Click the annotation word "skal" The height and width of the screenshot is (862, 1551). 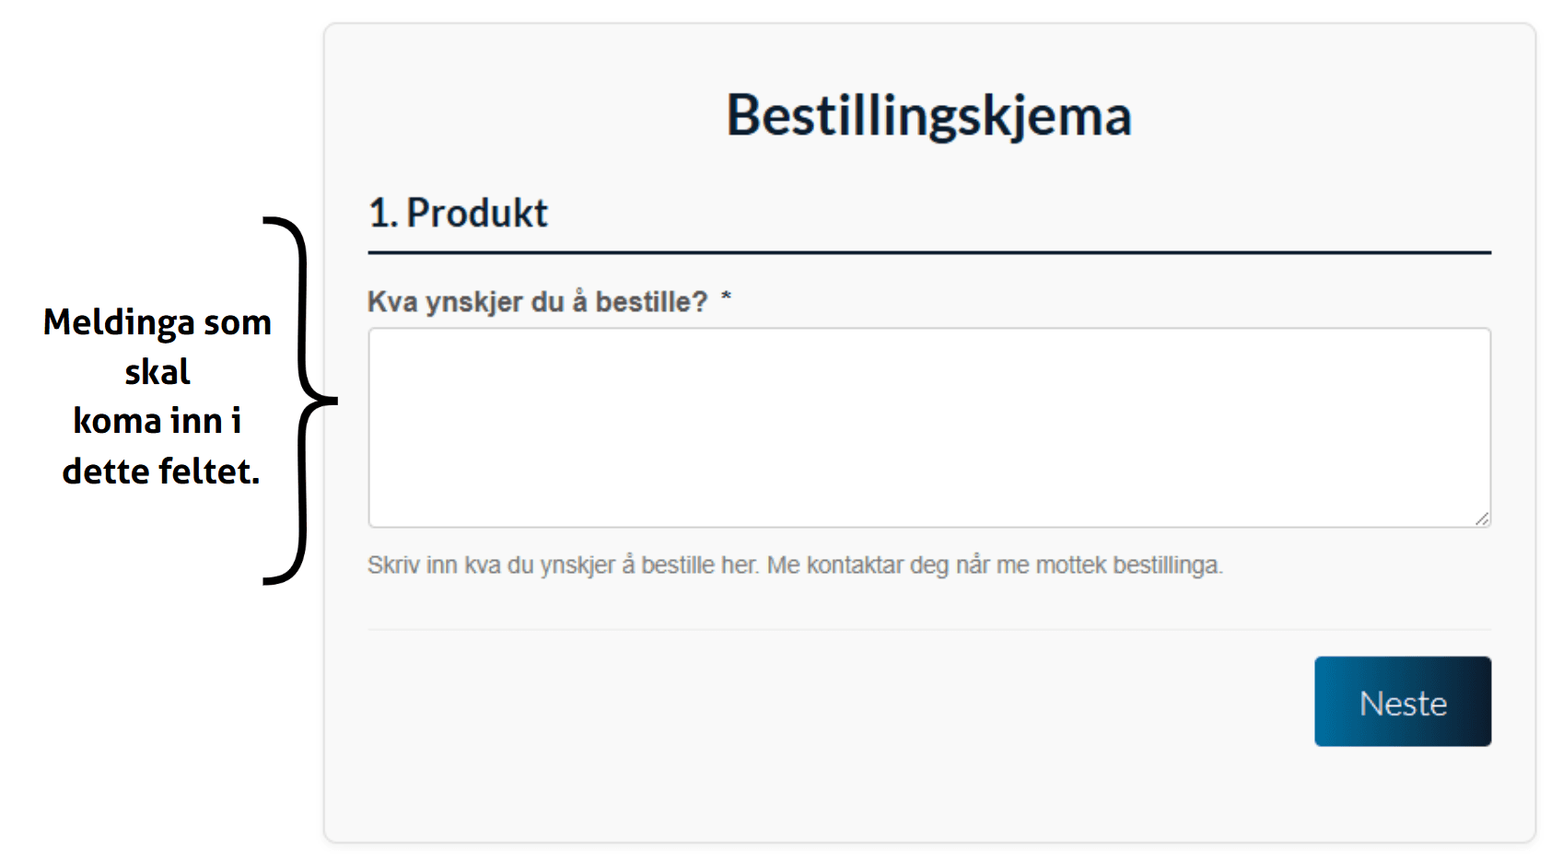pyautogui.click(x=157, y=372)
